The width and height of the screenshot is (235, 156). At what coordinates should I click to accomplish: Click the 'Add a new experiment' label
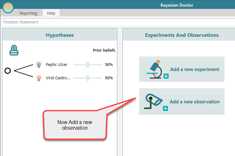pos(195,69)
